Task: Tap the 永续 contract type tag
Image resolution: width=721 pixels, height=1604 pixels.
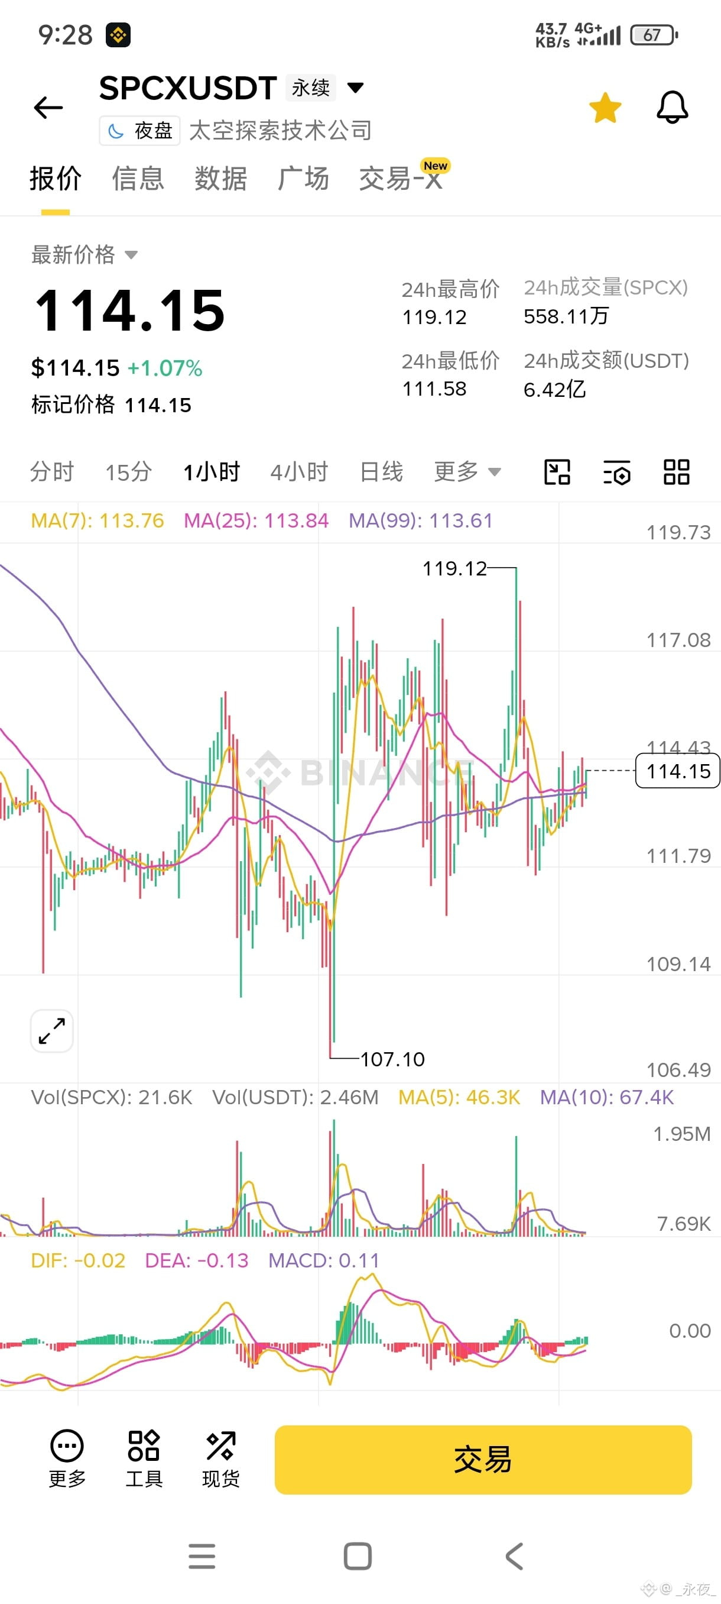Action: point(310,88)
